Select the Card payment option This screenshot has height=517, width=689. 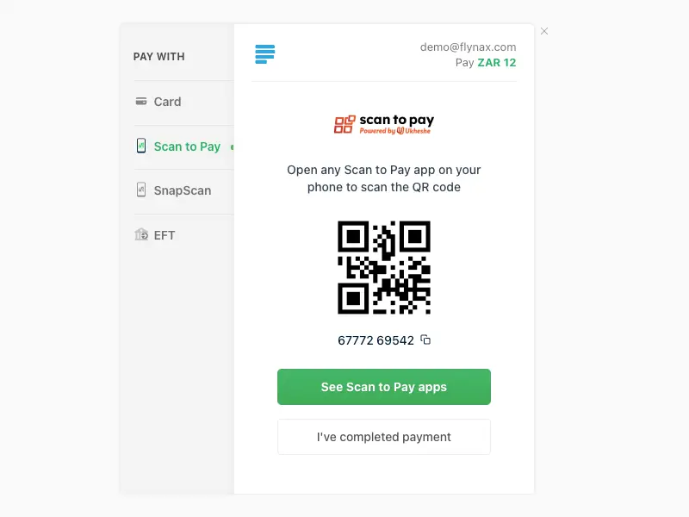(x=183, y=102)
